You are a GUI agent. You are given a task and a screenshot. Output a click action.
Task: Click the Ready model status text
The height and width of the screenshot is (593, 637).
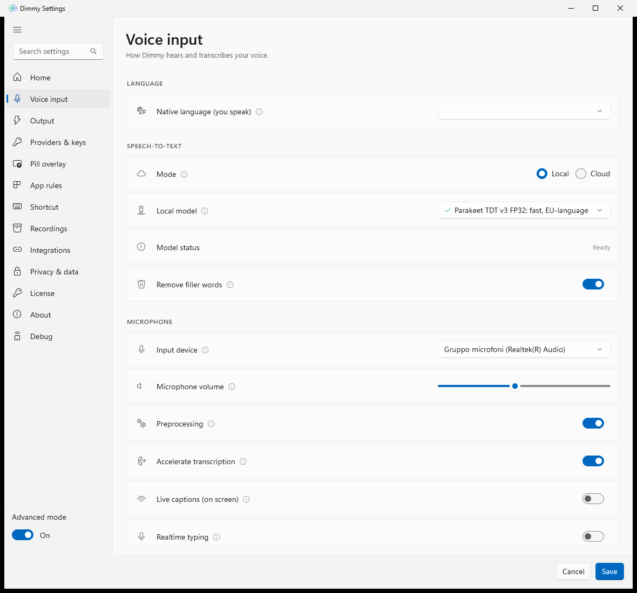click(x=601, y=247)
